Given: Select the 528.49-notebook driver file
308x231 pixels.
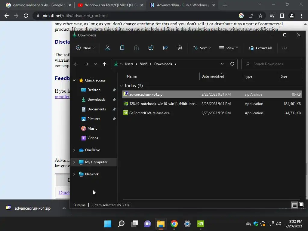Looking at the screenshot, I should 212,104.
